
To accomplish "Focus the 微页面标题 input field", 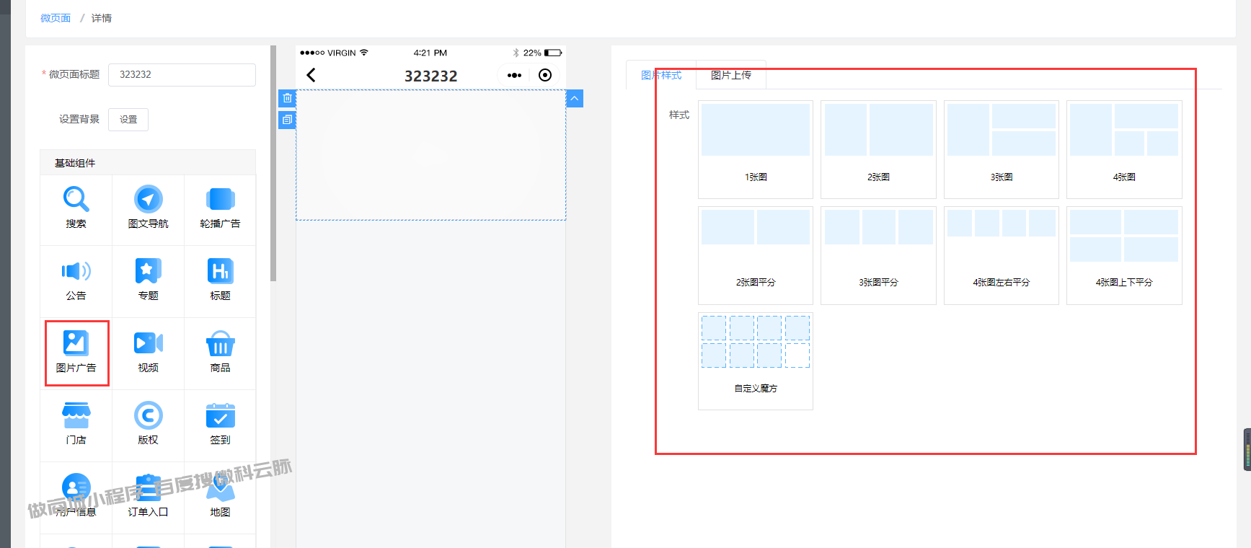I will (182, 75).
